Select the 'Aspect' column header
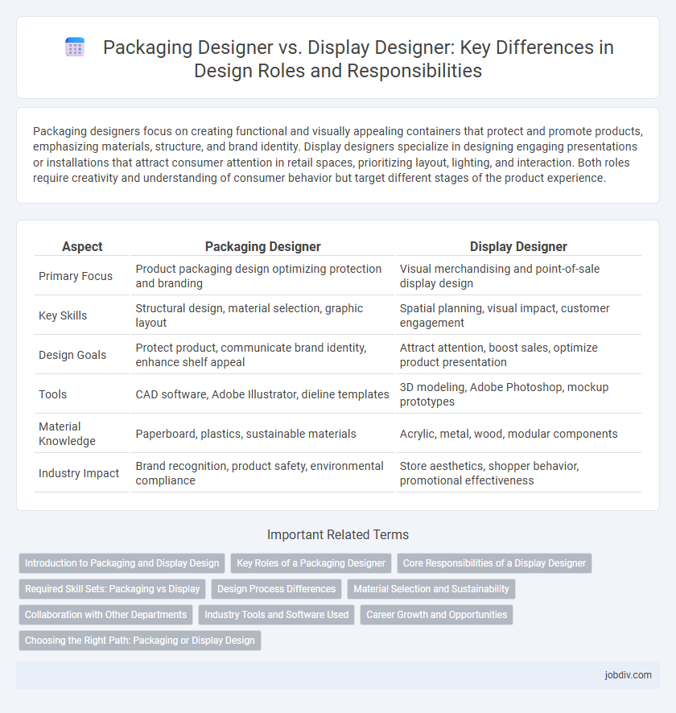The width and height of the screenshot is (676, 713). [82, 246]
